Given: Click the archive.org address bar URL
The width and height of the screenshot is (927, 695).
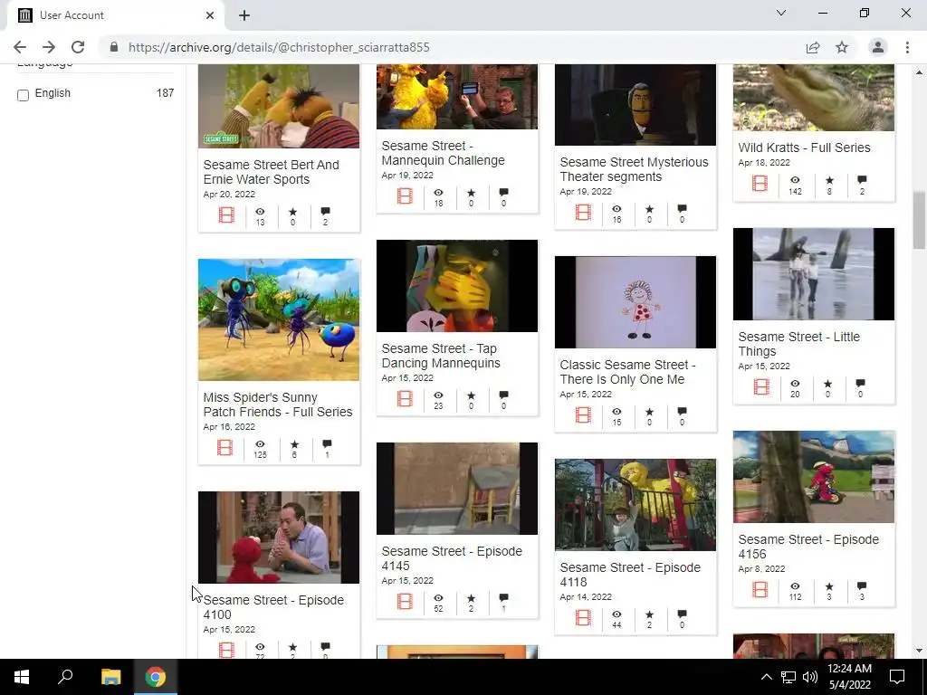Looking at the screenshot, I should [279, 47].
